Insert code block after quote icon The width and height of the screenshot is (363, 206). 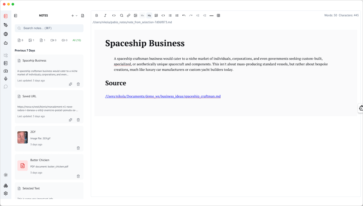pos(163,16)
